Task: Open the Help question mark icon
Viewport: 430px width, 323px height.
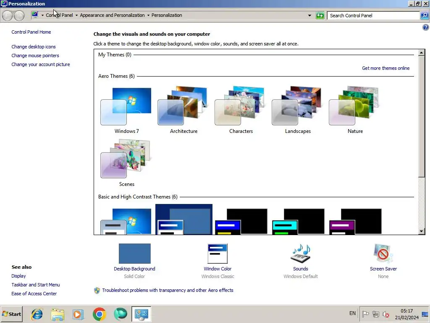Action: click(426, 27)
